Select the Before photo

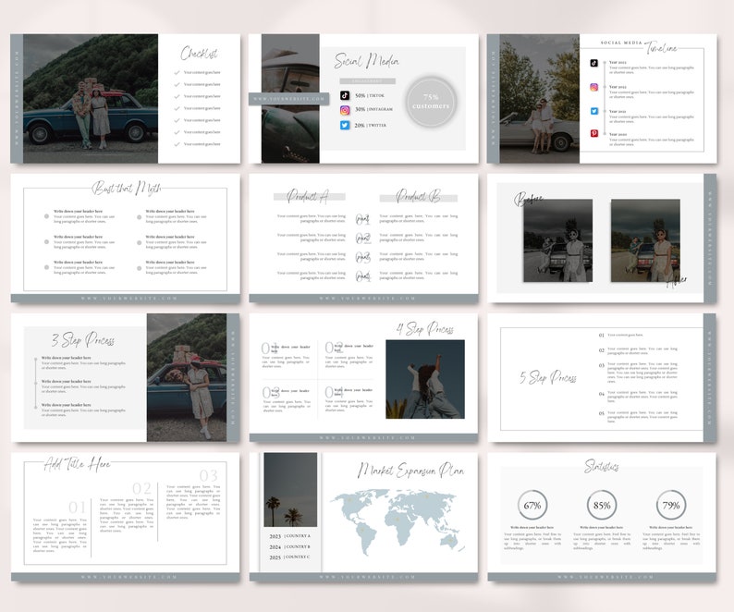(557, 240)
